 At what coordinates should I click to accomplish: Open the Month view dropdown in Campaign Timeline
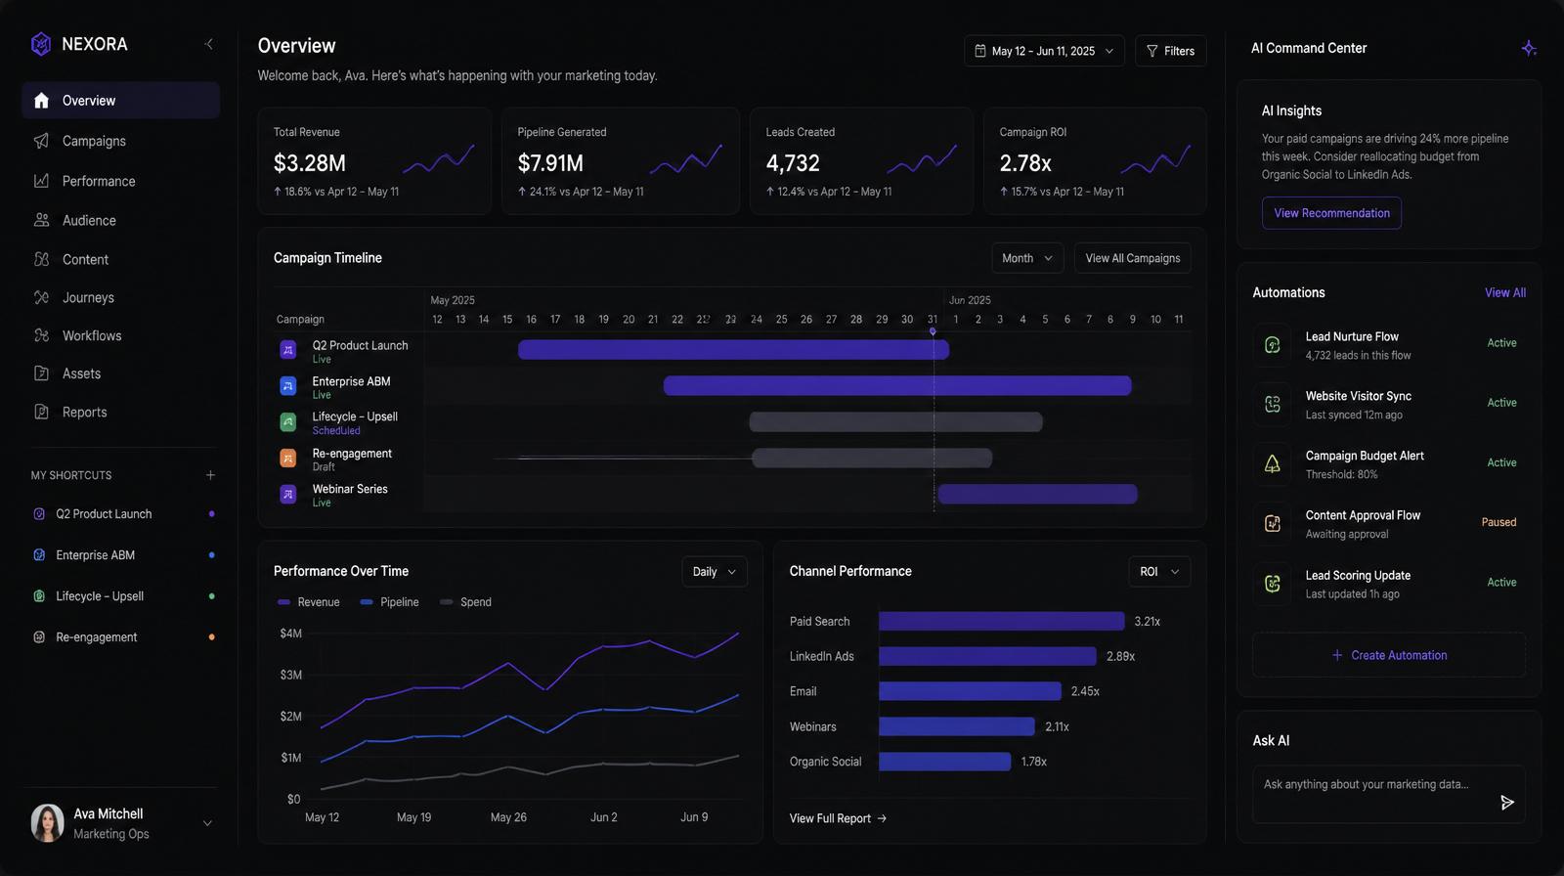1027,258
